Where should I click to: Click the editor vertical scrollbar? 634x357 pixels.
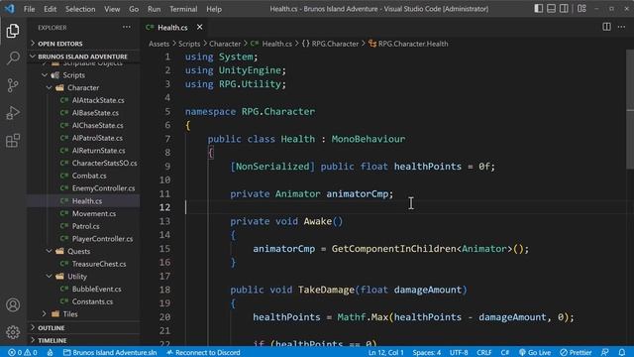pos(630,109)
